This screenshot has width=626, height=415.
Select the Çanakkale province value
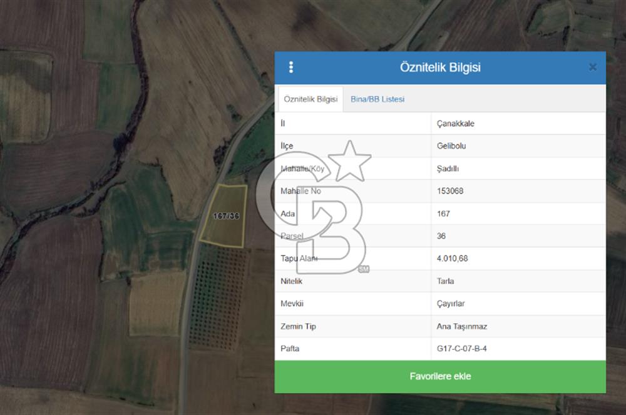click(x=456, y=124)
